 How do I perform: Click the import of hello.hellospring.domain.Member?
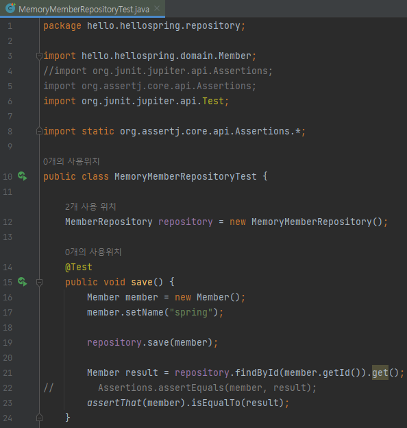click(149, 56)
